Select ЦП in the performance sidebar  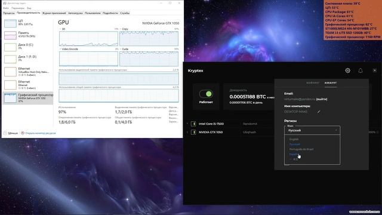(28, 23)
